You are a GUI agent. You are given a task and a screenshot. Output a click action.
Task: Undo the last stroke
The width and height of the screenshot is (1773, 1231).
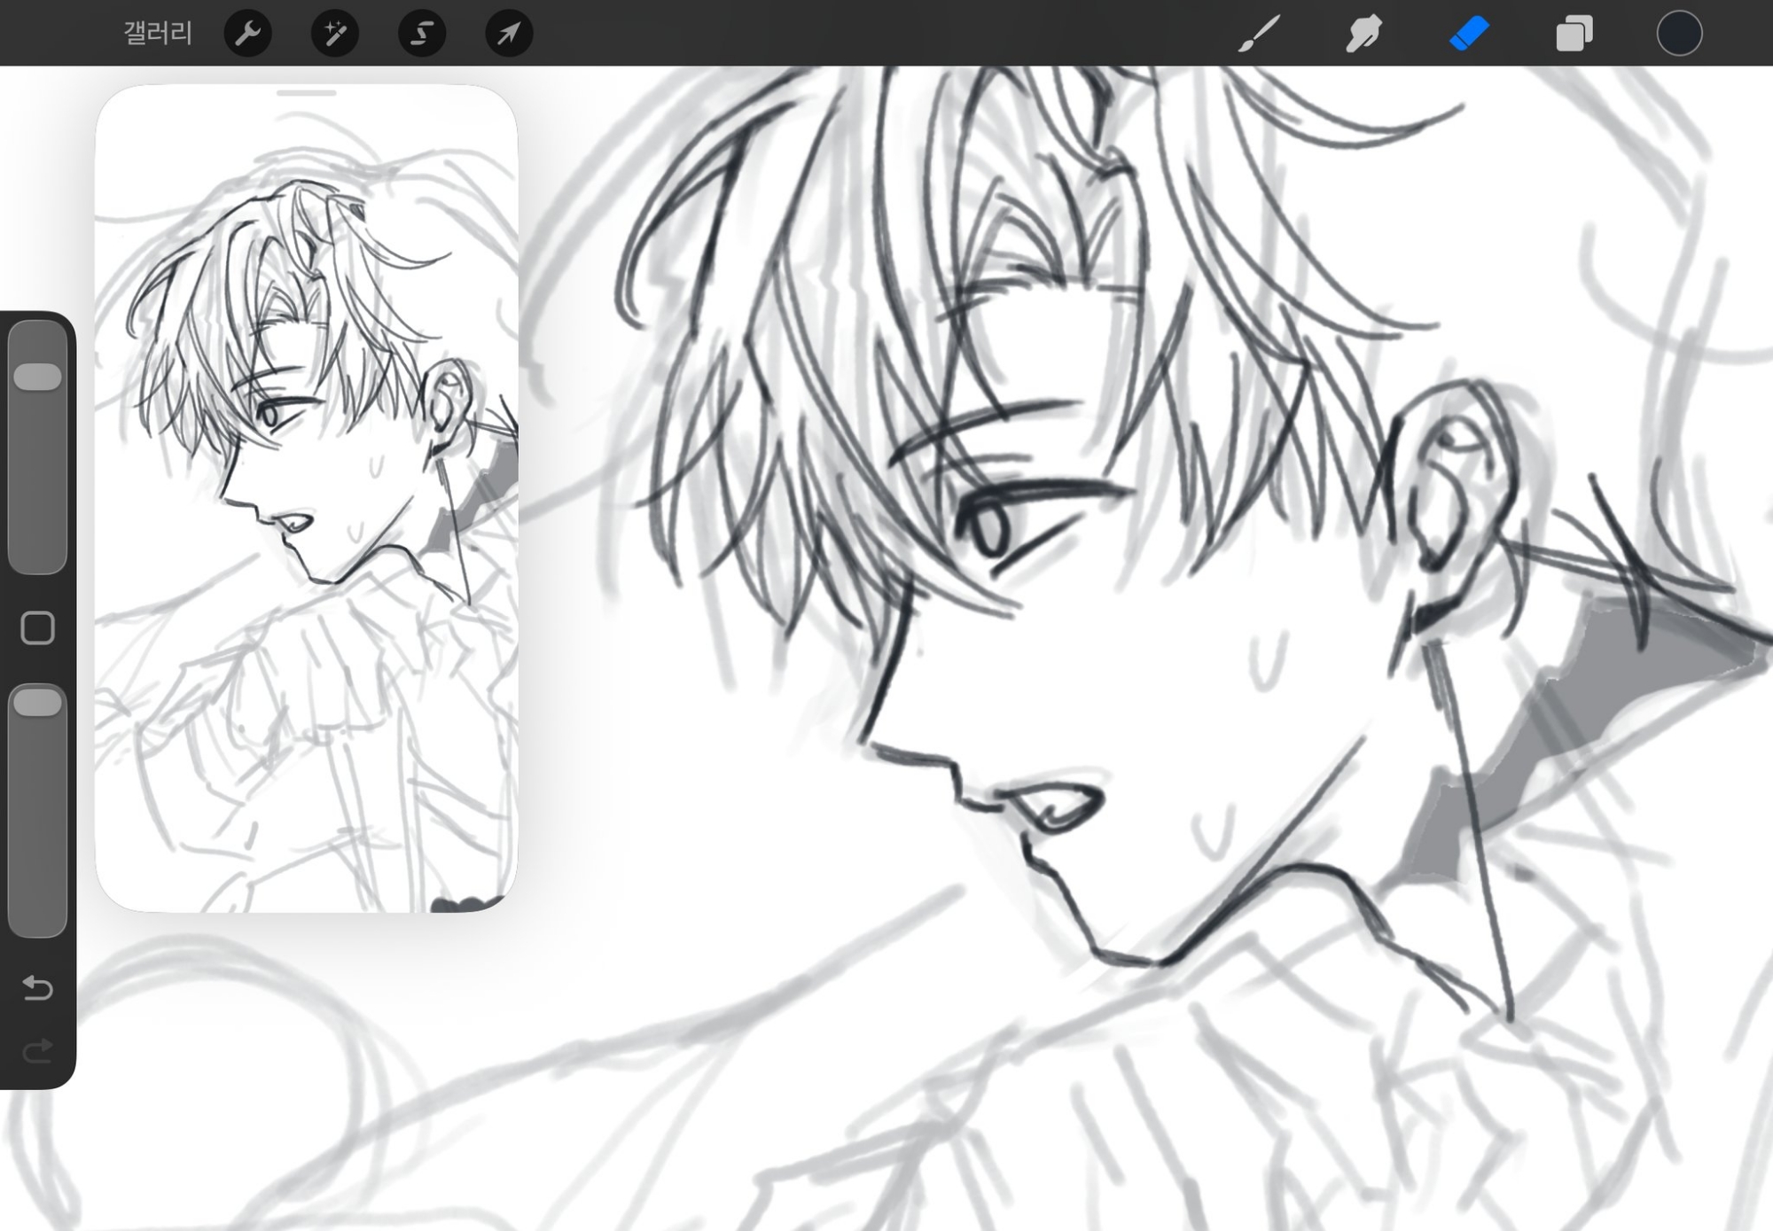37,987
